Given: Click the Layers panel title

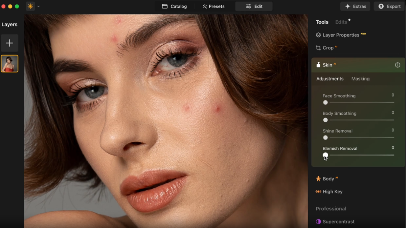Looking at the screenshot, I should pyautogui.click(x=9, y=24).
